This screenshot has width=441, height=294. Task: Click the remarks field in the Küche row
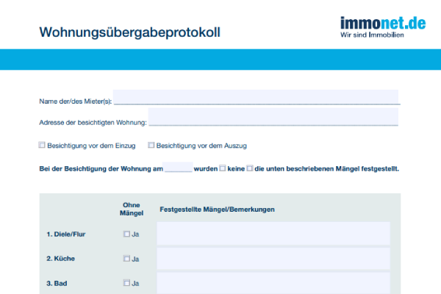tap(273, 259)
